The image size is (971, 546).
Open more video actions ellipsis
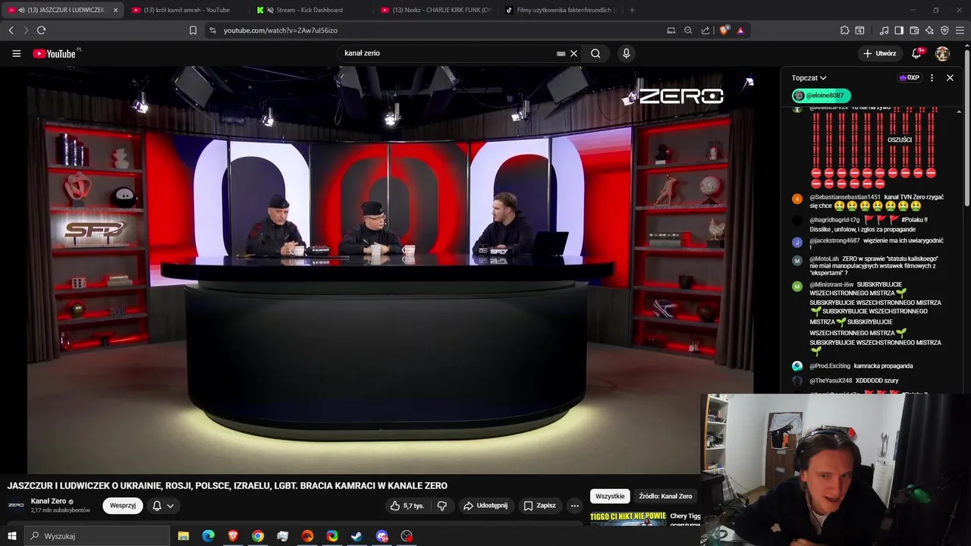click(575, 506)
